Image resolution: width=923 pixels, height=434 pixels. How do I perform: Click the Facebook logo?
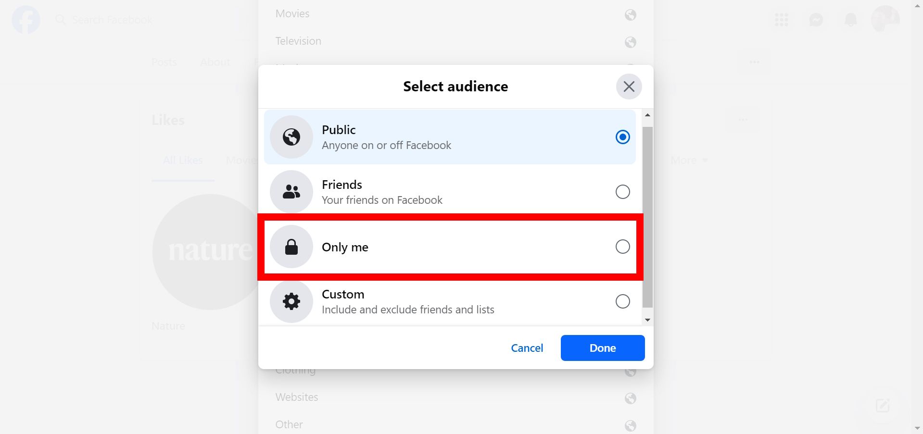point(26,20)
